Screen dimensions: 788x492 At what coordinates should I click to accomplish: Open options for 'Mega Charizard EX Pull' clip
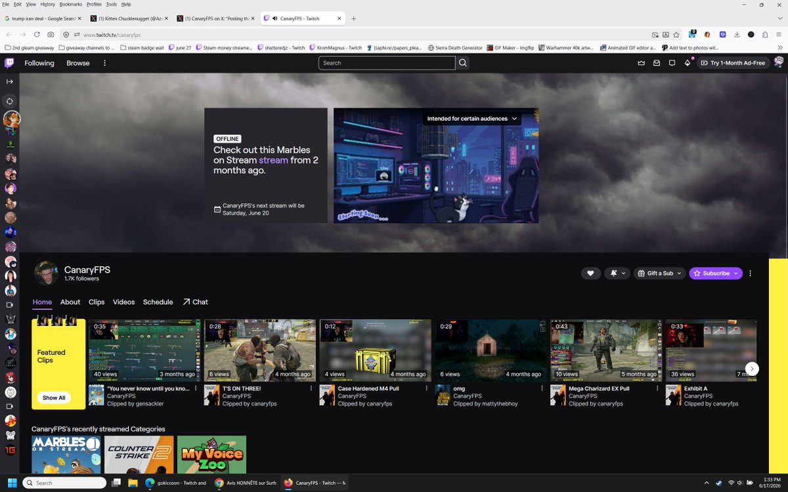pos(657,388)
